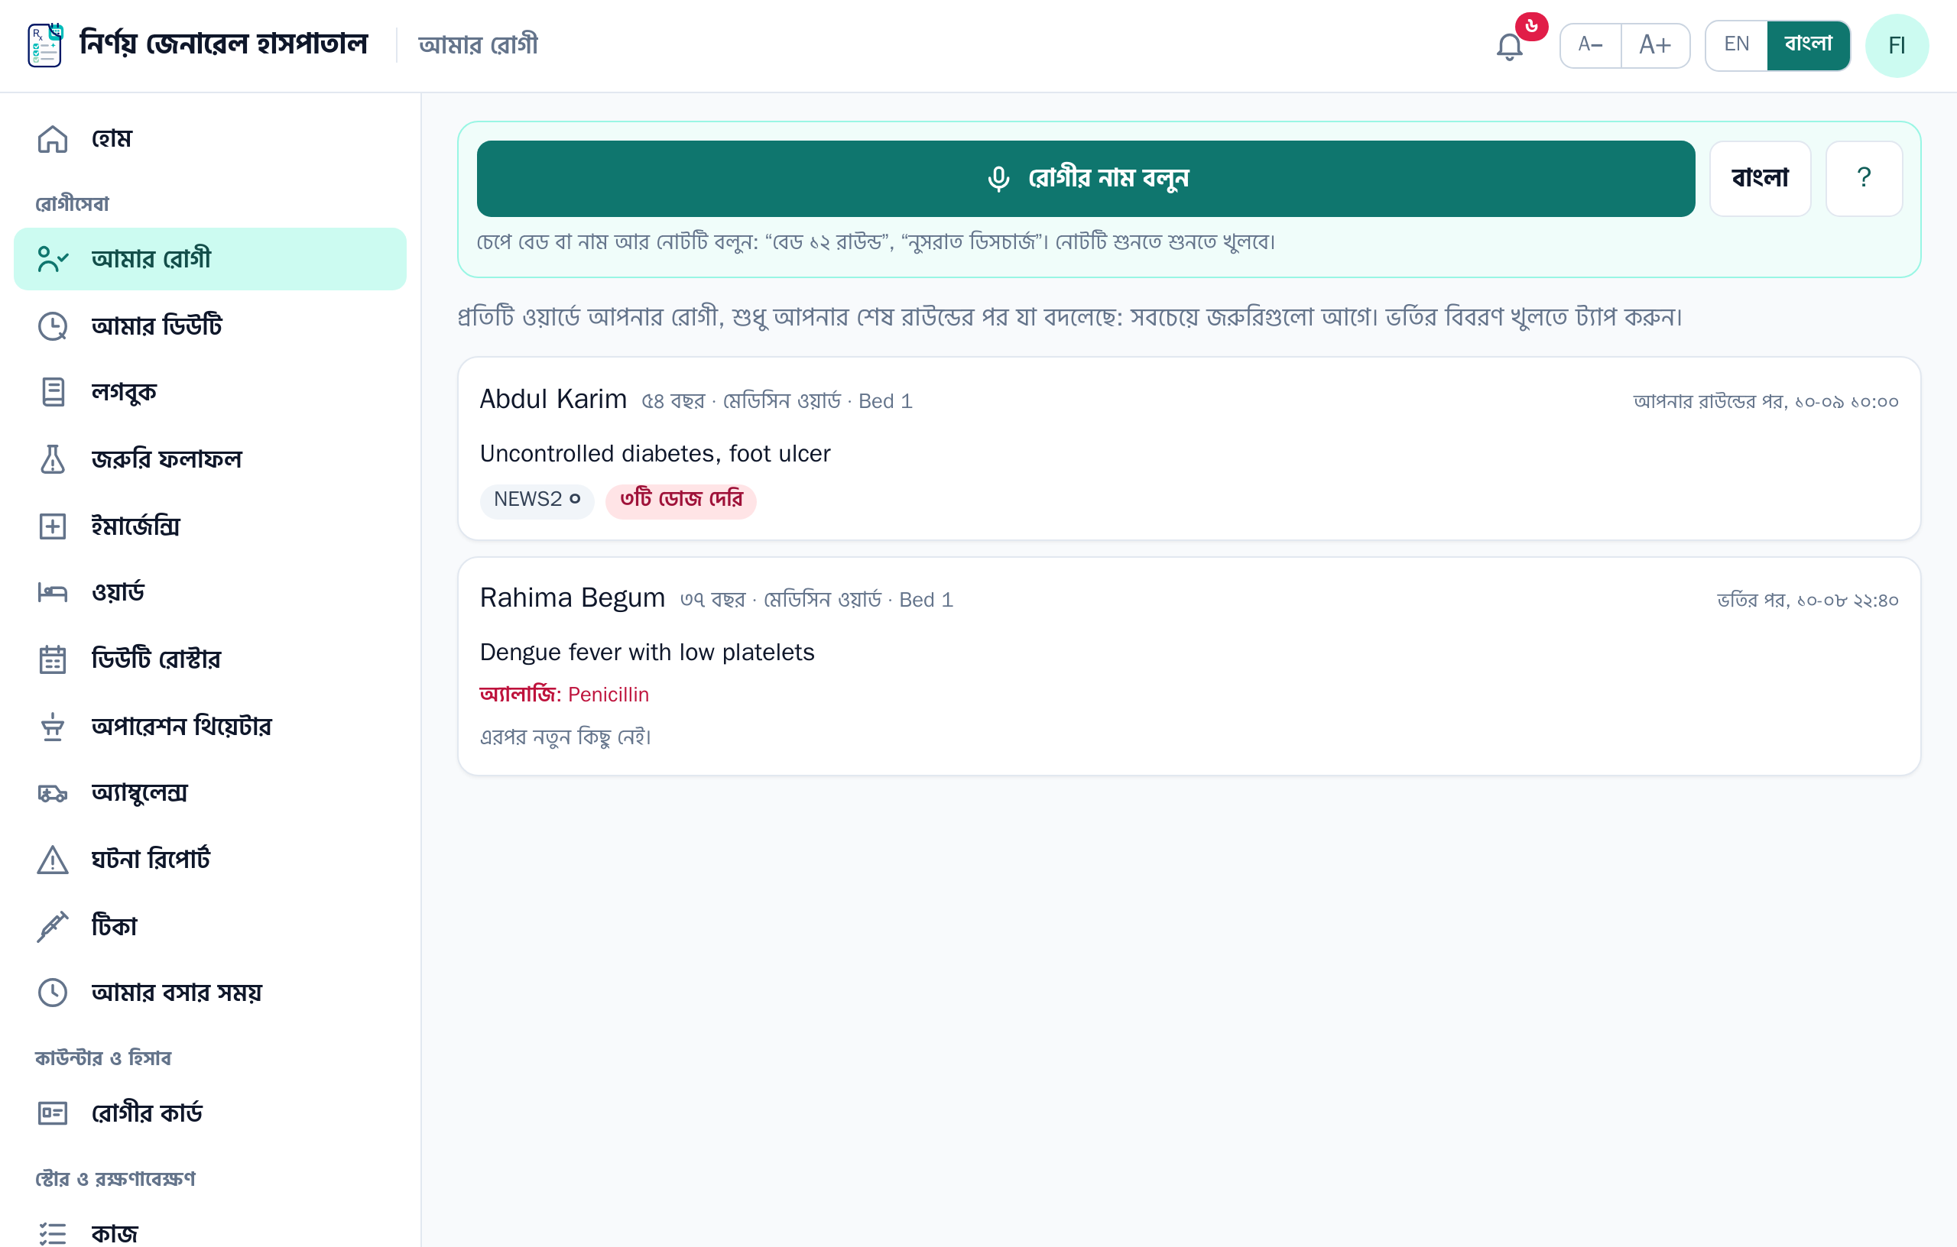This screenshot has height=1247, width=1957.
Task: Increase font size with A+ button
Action: (x=1655, y=44)
